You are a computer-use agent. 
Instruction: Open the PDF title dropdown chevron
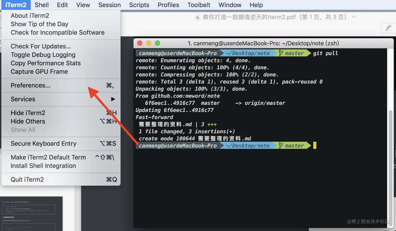point(354,17)
